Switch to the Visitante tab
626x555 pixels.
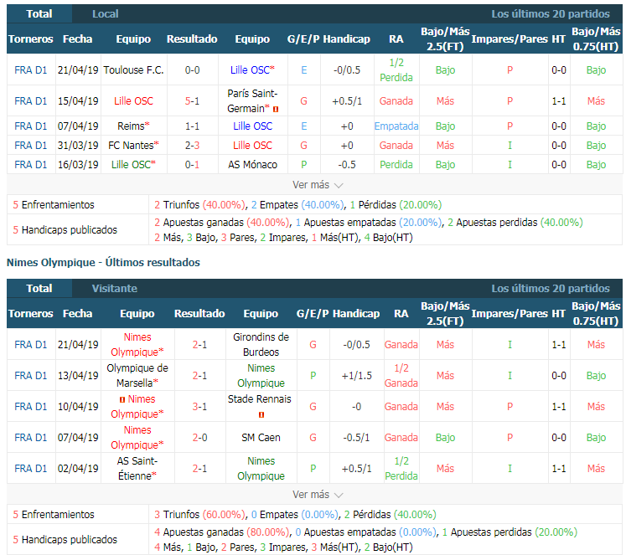115,288
